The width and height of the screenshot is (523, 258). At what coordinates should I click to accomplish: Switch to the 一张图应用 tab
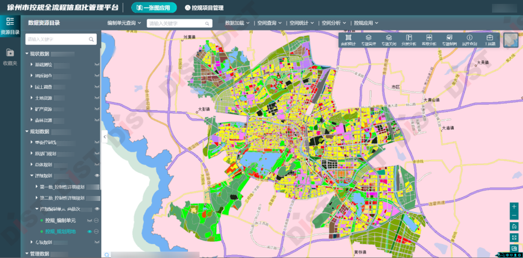tap(154, 8)
